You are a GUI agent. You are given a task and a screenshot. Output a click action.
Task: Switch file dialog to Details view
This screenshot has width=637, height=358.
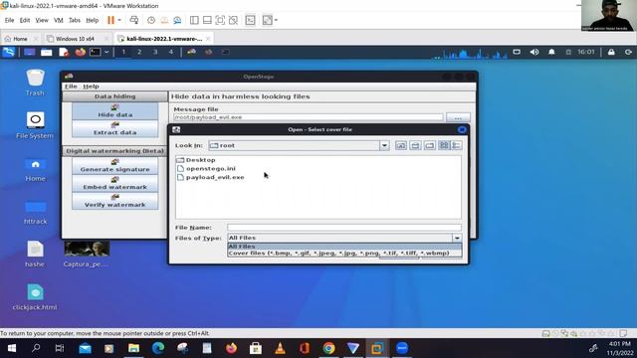pos(456,145)
